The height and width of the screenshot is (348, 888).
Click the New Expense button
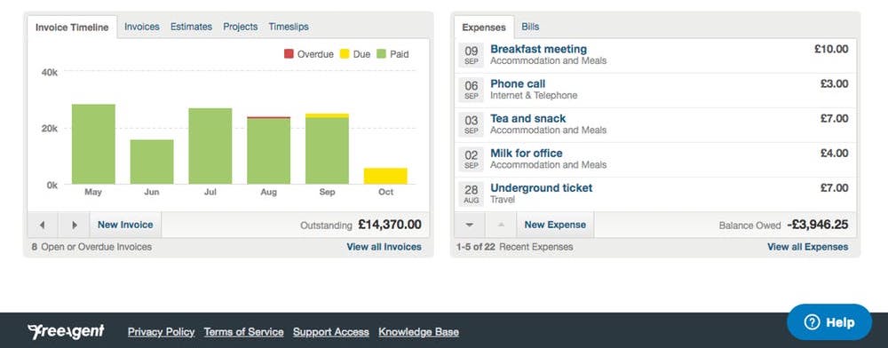[555, 225]
